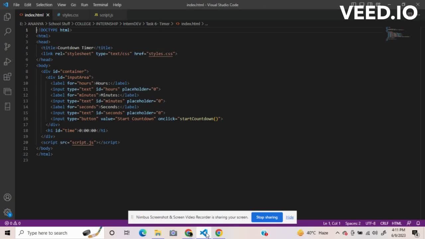Click ANANYA in the breadcrumb path
The height and width of the screenshot is (239, 425).
point(36,24)
